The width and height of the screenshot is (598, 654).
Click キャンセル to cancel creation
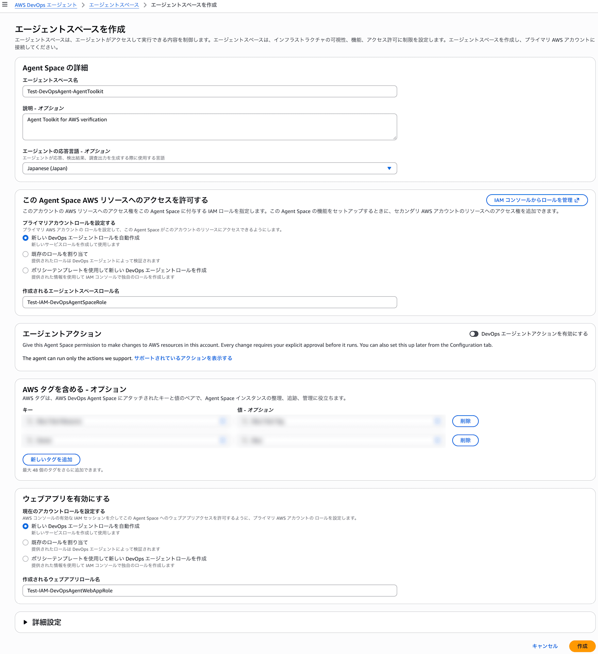[545, 646]
